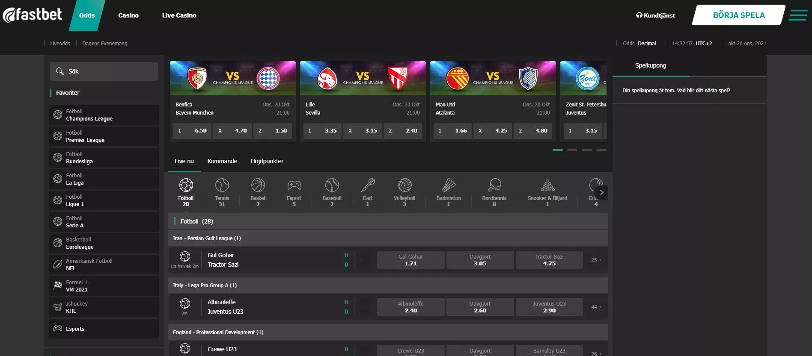Open Esports favorite
Screen dimensions: 812x356
coord(104,329)
